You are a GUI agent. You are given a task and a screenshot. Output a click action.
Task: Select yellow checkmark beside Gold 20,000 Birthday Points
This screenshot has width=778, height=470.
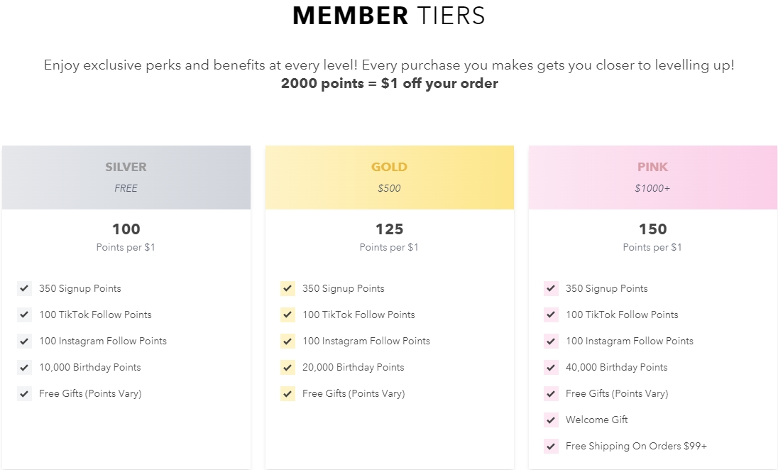pos(287,367)
